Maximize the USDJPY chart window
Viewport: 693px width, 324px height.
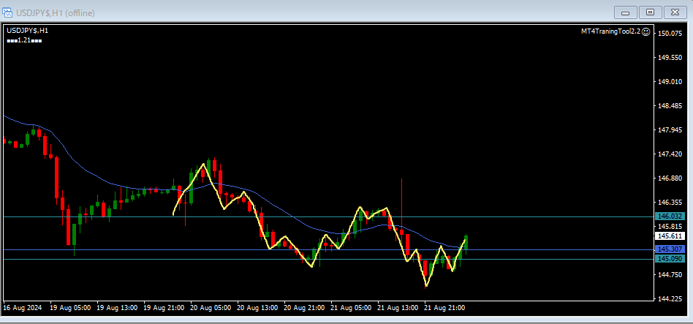point(650,12)
